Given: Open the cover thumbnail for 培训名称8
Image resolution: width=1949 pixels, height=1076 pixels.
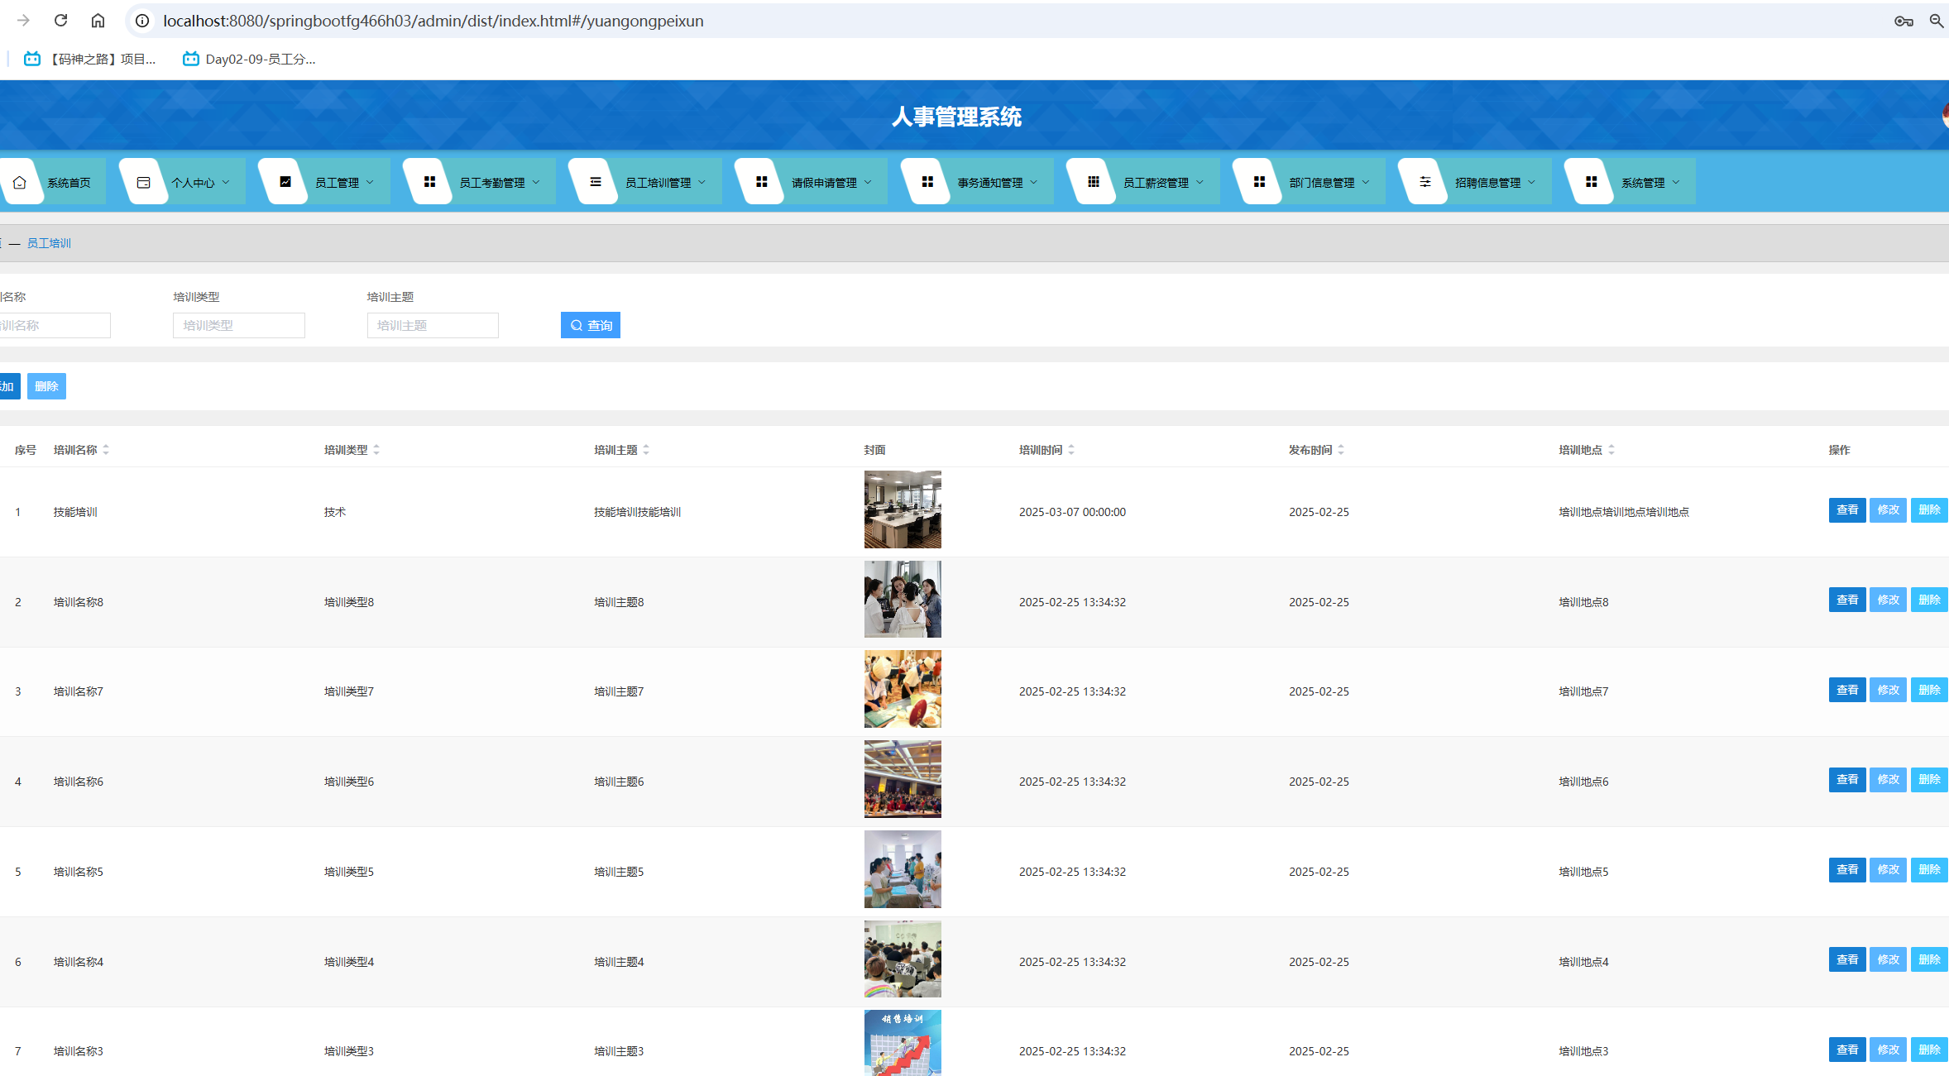Looking at the screenshot, I should (x=903, y=600).
